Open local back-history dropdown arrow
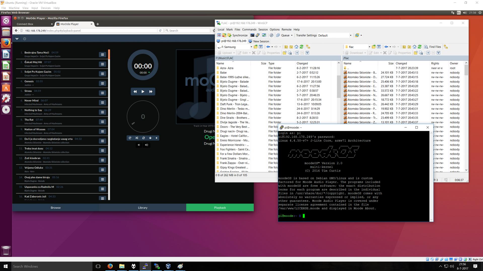This screenshot has width=483, height=271. click(272, 47)
